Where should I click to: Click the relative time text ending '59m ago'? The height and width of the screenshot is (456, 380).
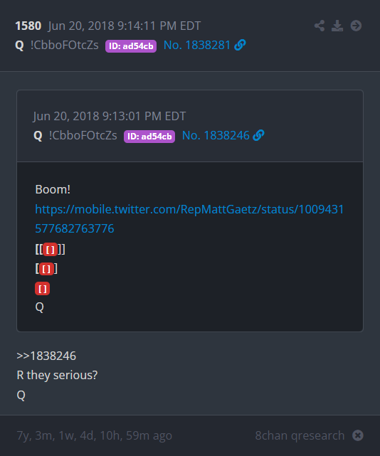[94, 435]
